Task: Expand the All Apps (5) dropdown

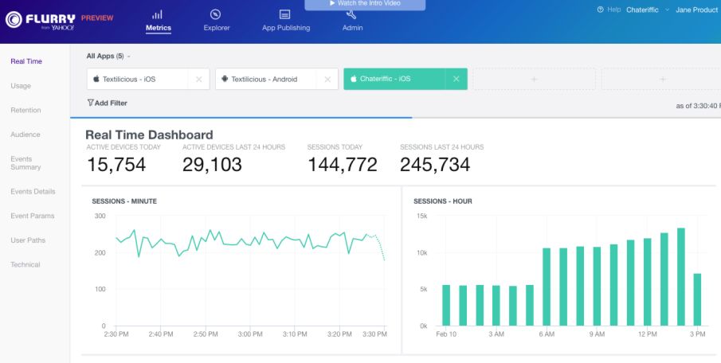Action: (x=108, y=57)
